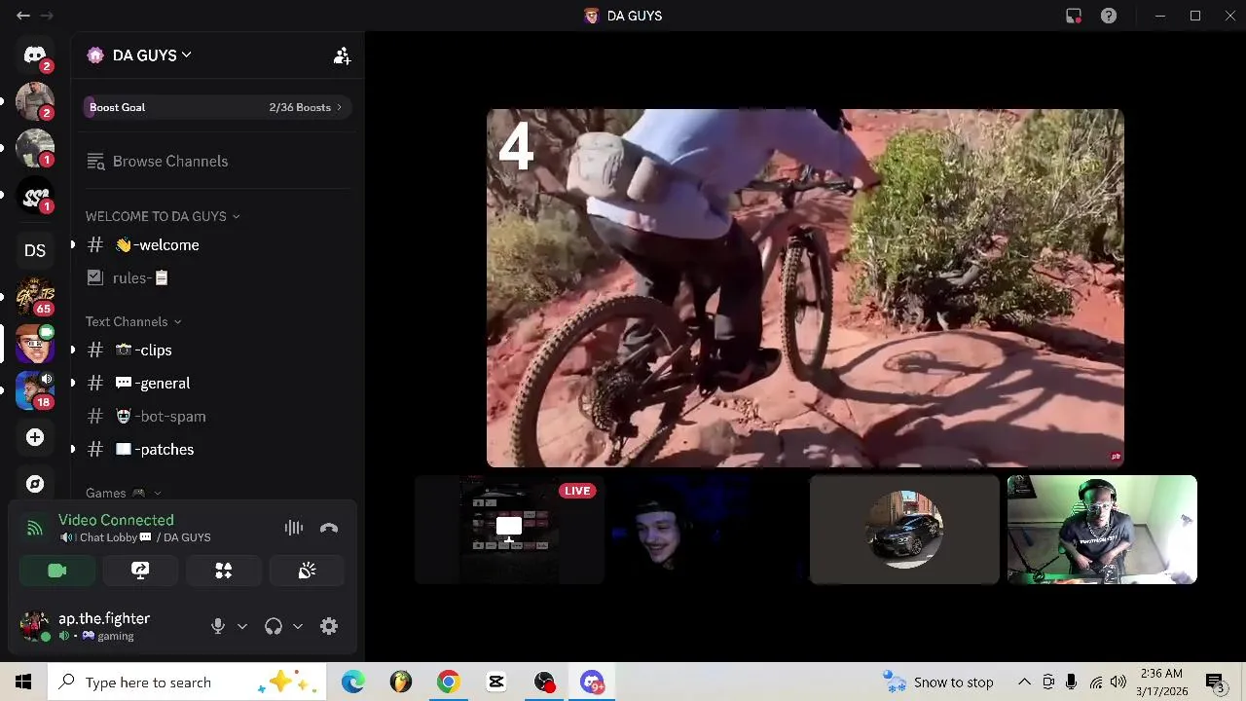Open the soundboard button
Image resolution: width=1246 pixels, height=701 pixels.
coord(307,571)
